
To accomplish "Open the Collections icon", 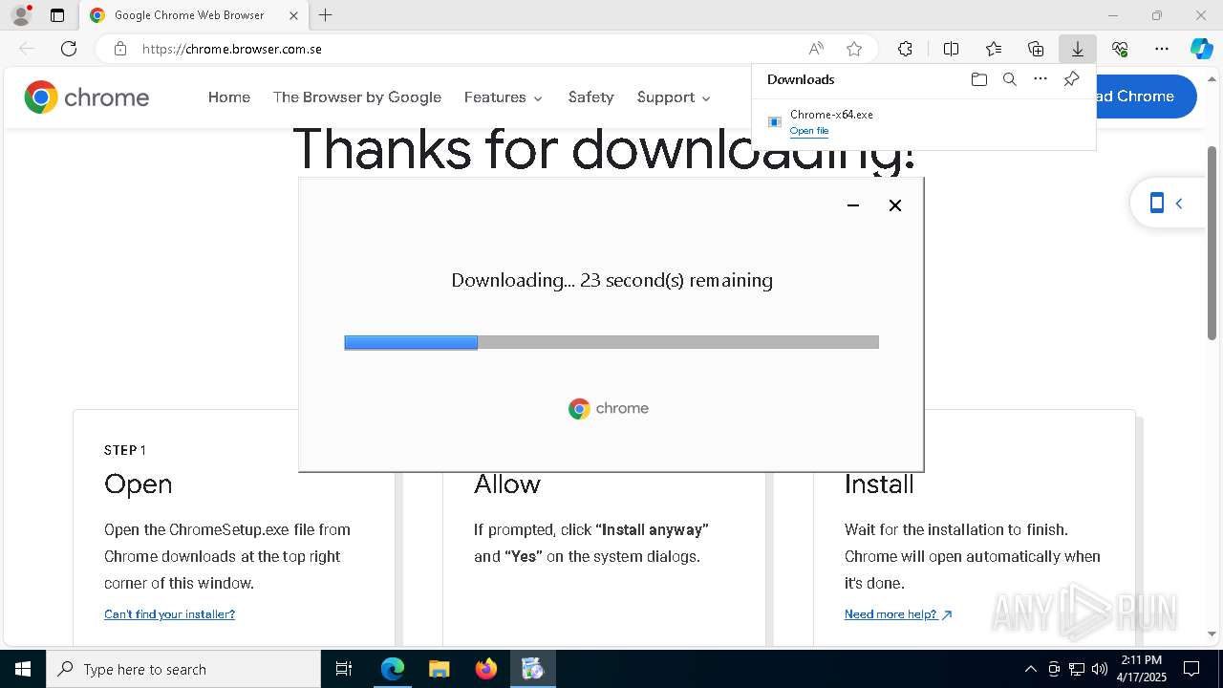I will pos(1036,49).
